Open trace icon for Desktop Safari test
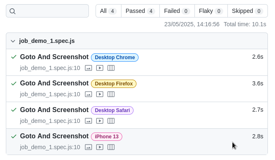This screenshot has height=160, width=275. tap(111, 121)
